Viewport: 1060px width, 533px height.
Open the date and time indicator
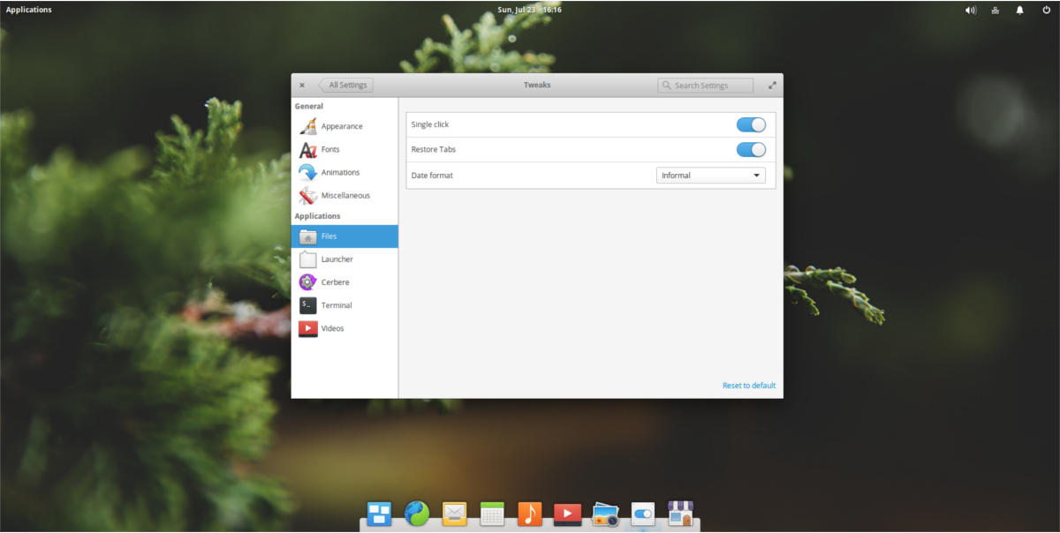530,10
